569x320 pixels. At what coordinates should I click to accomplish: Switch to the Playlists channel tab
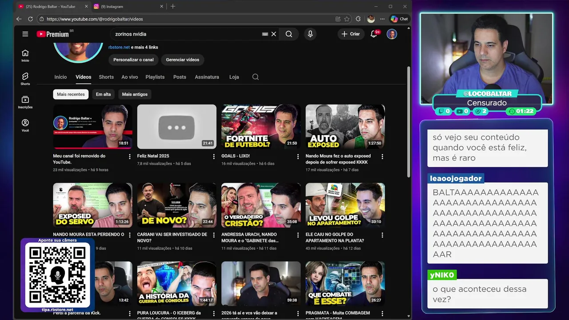155,77
